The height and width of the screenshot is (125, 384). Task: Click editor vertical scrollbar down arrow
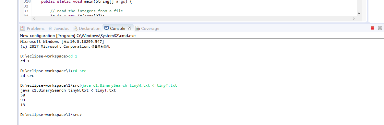click(359, 13)
